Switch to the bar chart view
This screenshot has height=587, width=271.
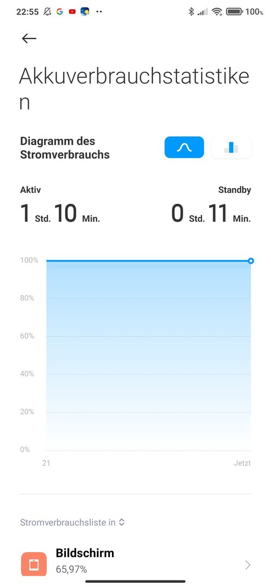click(231, 147)
